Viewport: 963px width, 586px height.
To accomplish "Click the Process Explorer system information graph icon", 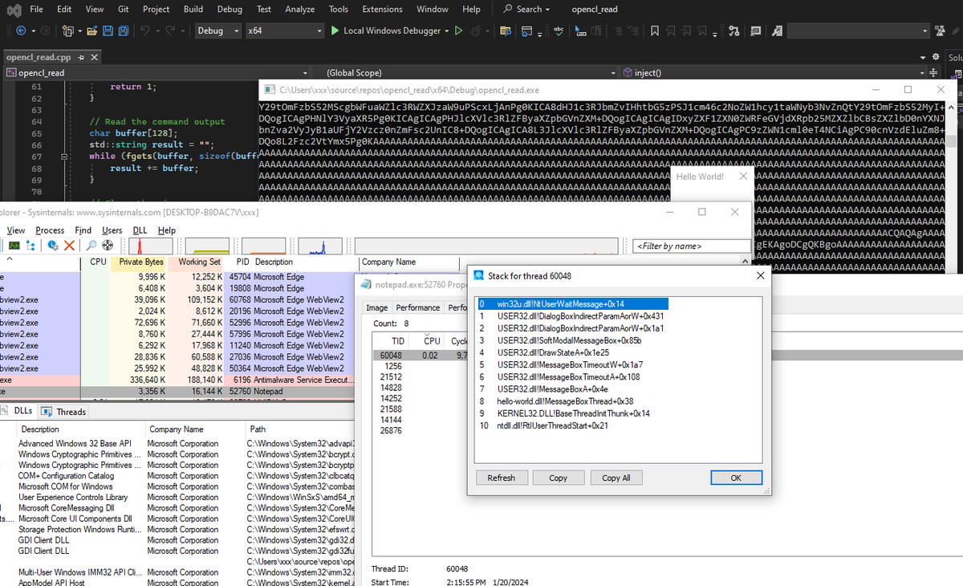I will tap(14, 246).
